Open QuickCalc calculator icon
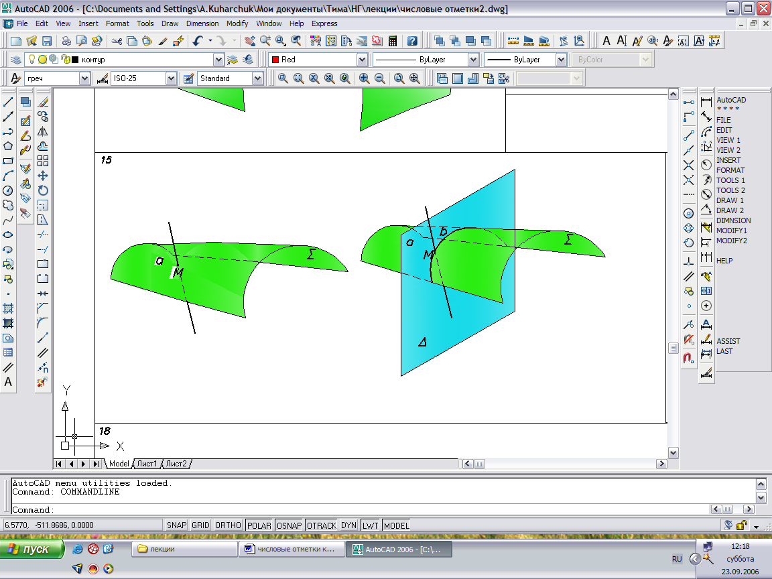Viewport: 772px width, 579px height. coord(393,41)
